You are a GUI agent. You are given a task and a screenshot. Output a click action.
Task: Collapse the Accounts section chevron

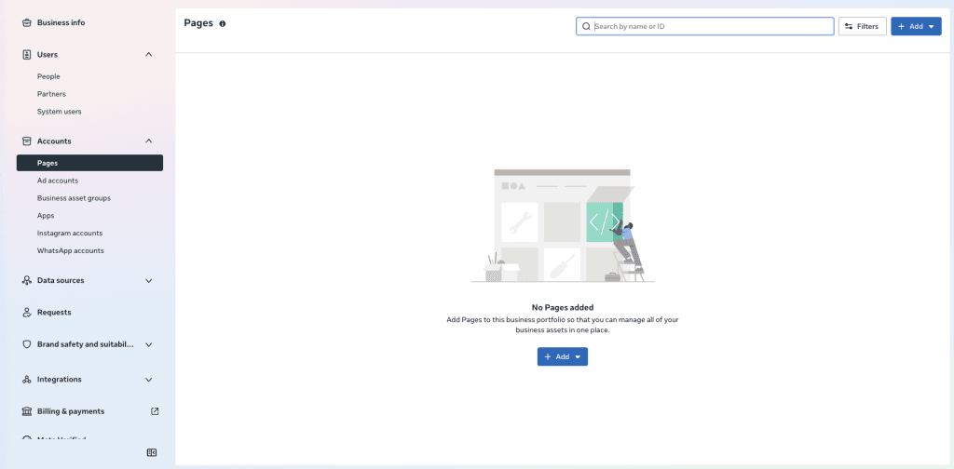149,141
